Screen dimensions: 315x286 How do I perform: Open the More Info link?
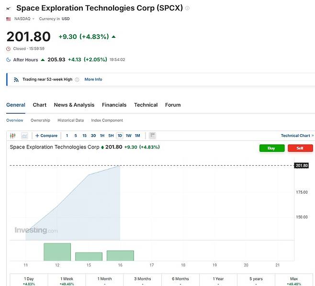[93, 80]
